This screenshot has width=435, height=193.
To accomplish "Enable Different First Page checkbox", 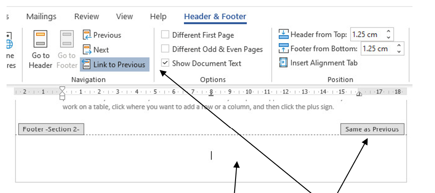I will coord(165,35).
